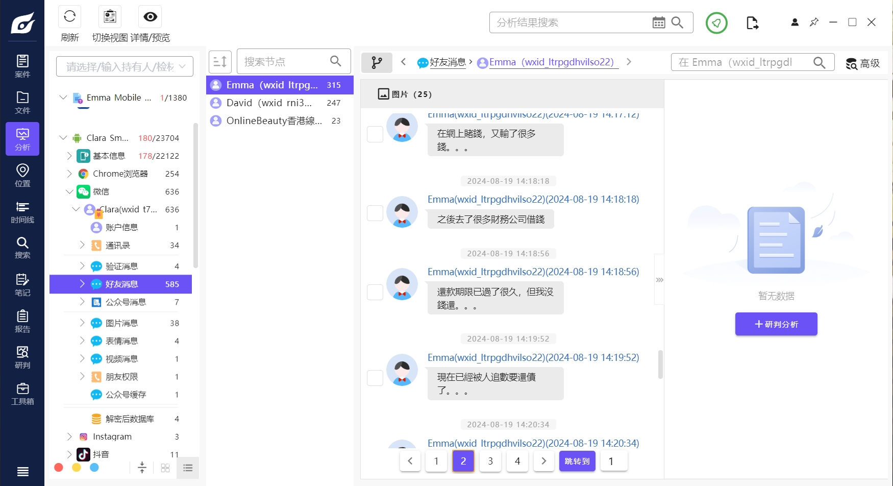Select the David conversation in node list
This screenshot has height=486, width=893.
pyautogui.click(x=265, y=103)
